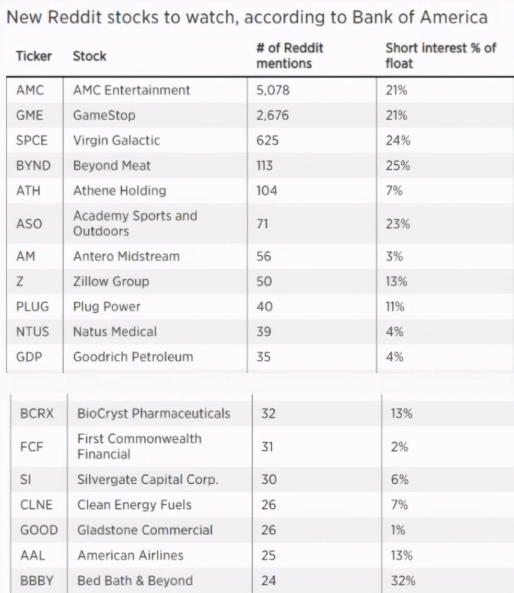
Task: Select the ATH ticker cell
Action: point(28,190)
